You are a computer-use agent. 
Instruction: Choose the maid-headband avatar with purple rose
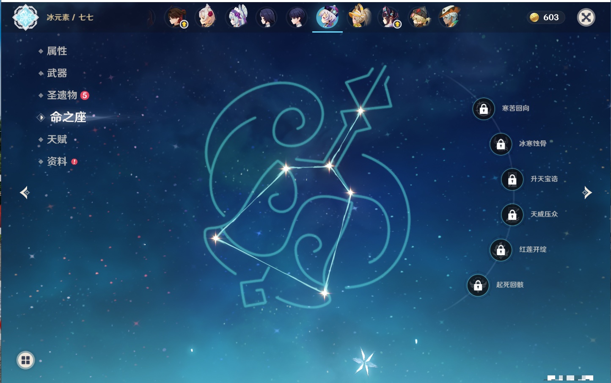237,17
